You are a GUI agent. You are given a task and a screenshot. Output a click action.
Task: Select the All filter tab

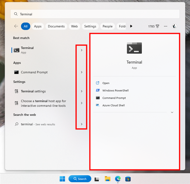pos(26,26)
